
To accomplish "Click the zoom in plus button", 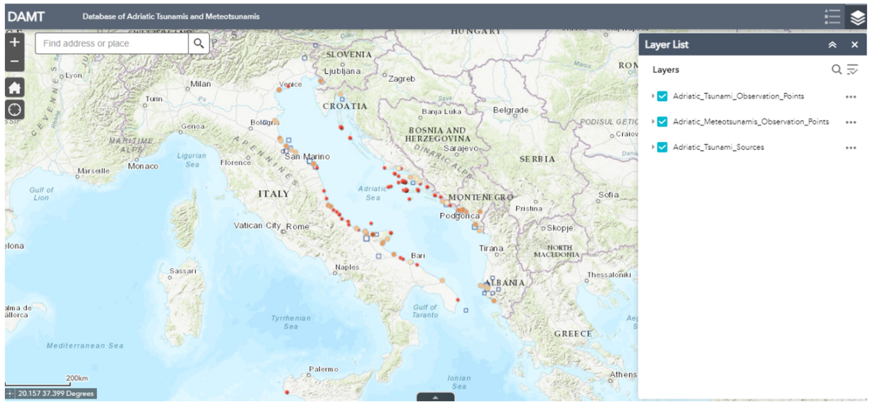I will (x=15, y=43).
